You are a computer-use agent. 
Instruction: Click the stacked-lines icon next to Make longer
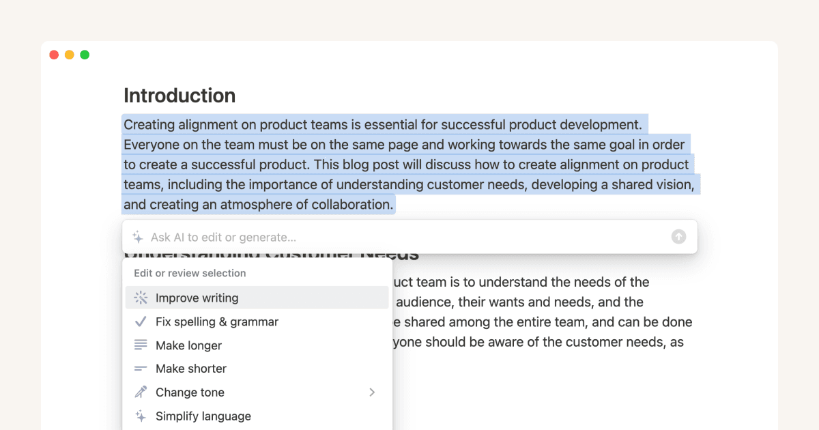click(140, 345)
